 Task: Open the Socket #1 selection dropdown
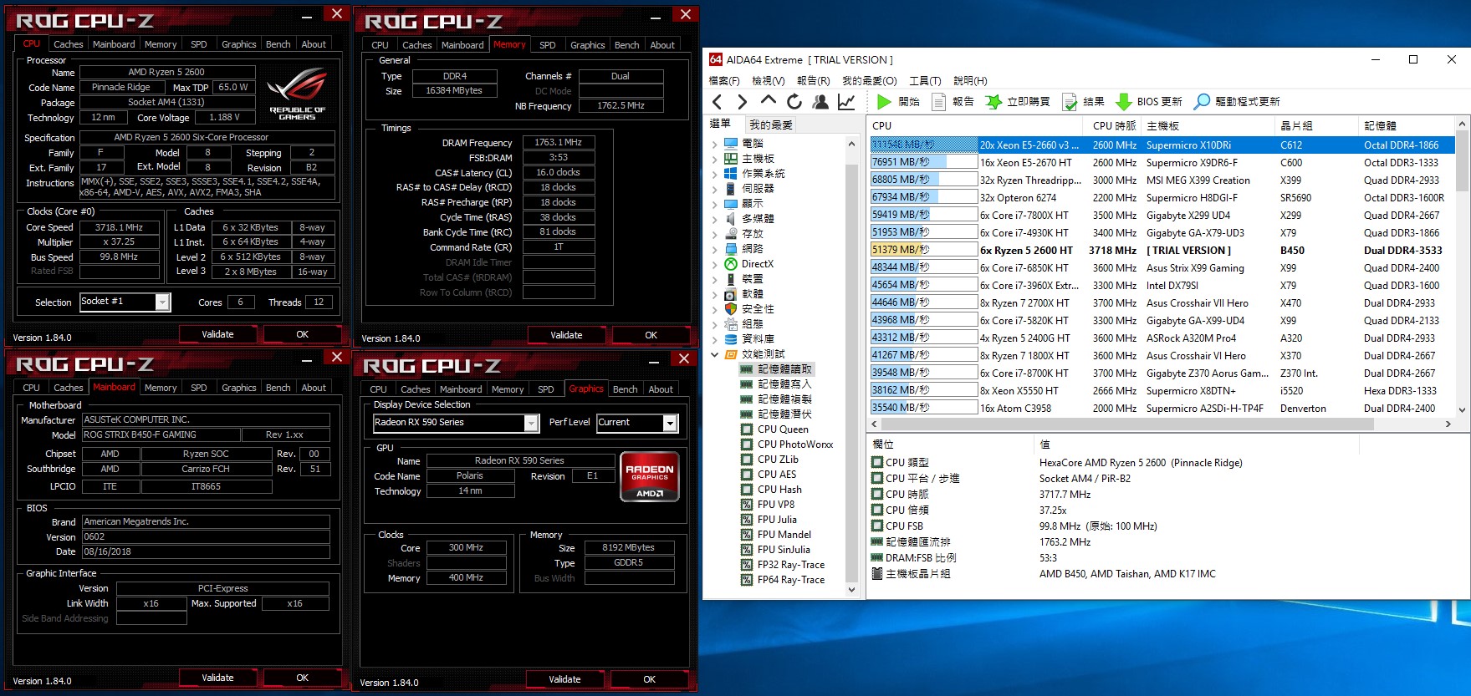pos(162,302)
